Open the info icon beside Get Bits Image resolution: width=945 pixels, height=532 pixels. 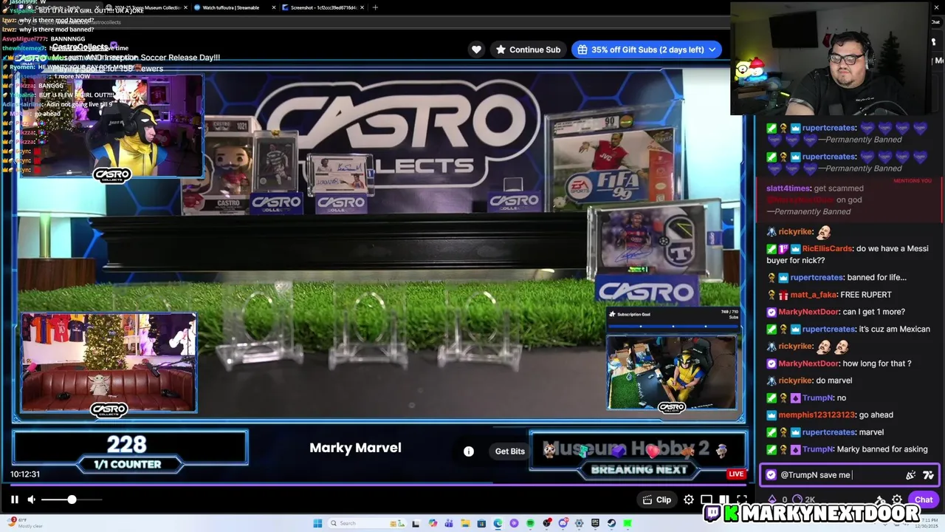(x=468, y=451)
